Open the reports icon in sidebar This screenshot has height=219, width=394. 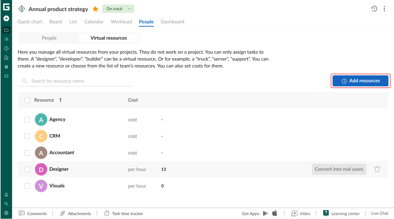click(6, 58)
